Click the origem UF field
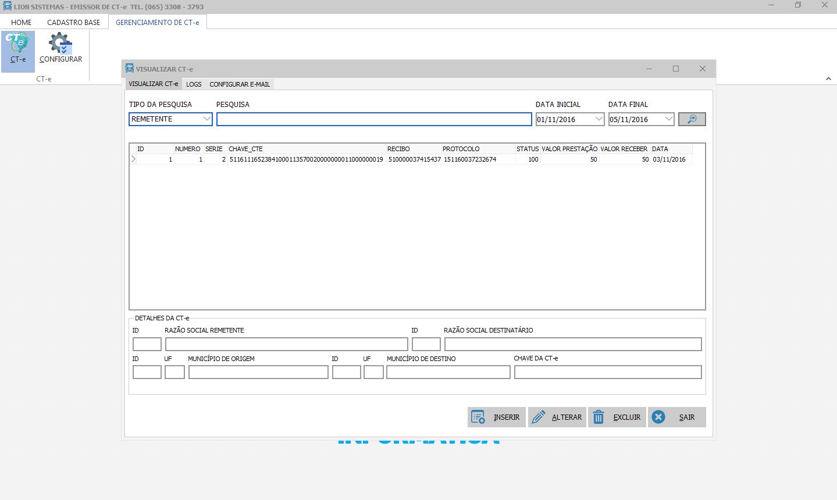837x500 pixels. point(174,372)
